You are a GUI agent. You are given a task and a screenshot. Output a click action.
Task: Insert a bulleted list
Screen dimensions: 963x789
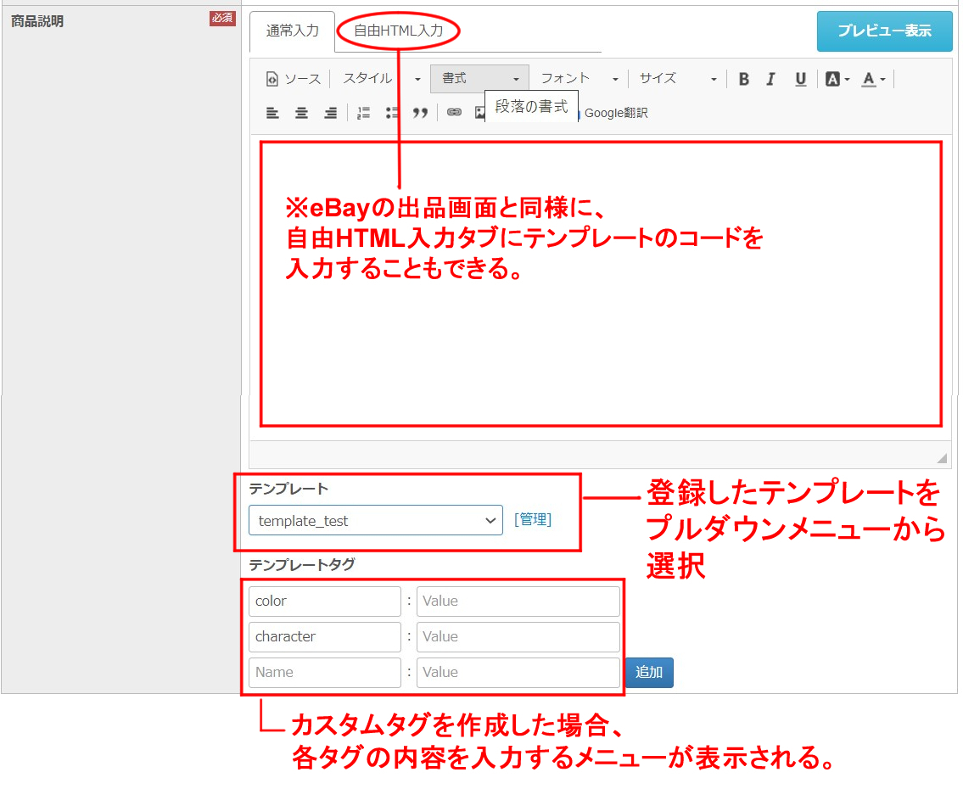point(392,112)
